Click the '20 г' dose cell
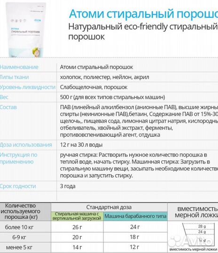Image resolution: width=218 pixels, height=253 pixels. click(x=77, y=237)
